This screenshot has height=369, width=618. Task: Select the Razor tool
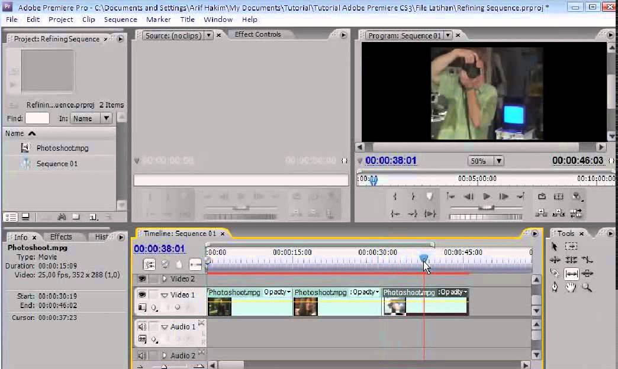pos(555,273)
